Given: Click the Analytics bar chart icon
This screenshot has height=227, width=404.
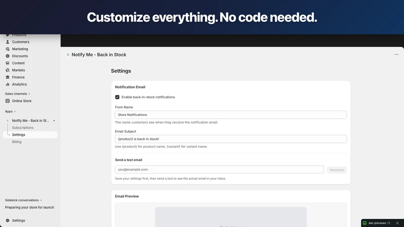Looking at the screenshot, I should pos(8,84).
